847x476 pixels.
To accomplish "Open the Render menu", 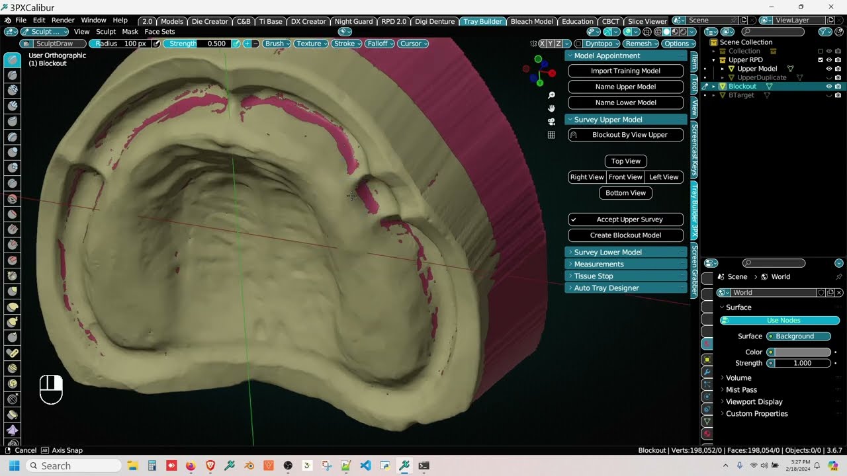I will [63, 20].
